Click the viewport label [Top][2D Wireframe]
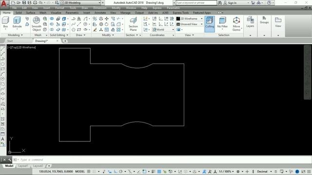This screenshot has width=312, height=175. [x=21, y=48]
